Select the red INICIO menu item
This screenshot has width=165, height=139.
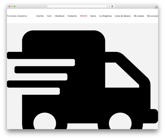tap(83, 16)
